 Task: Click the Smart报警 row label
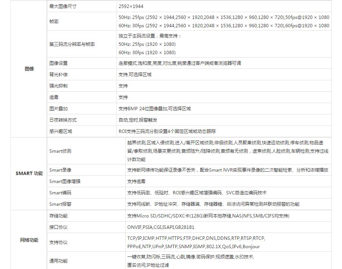pos(60,204)
